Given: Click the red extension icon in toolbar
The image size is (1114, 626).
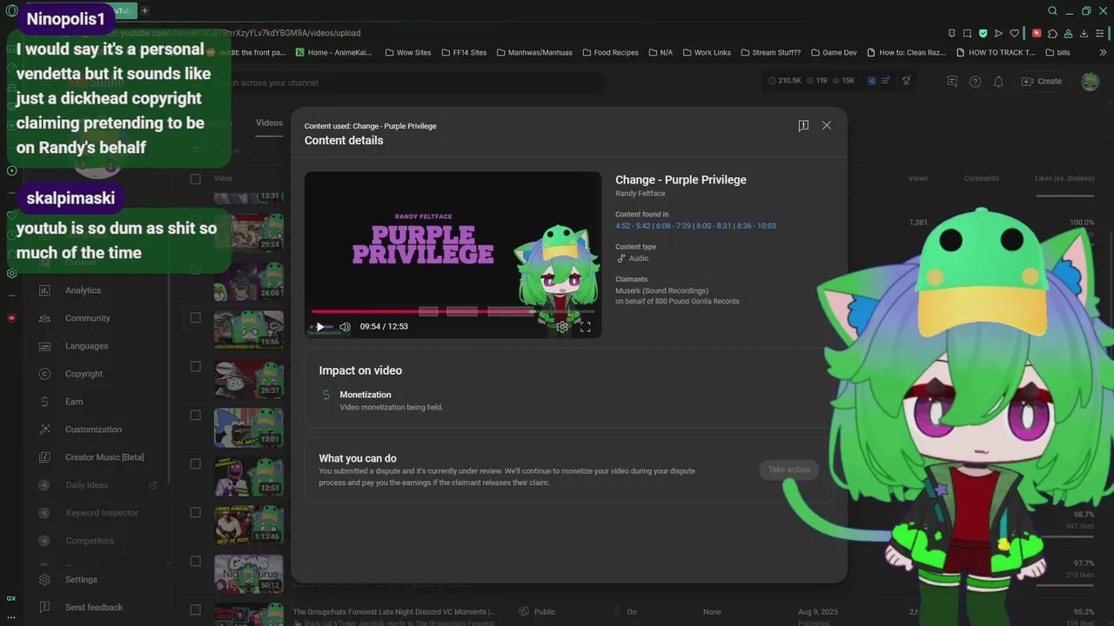Looking at the screenshot, I should coord(1037,33).
